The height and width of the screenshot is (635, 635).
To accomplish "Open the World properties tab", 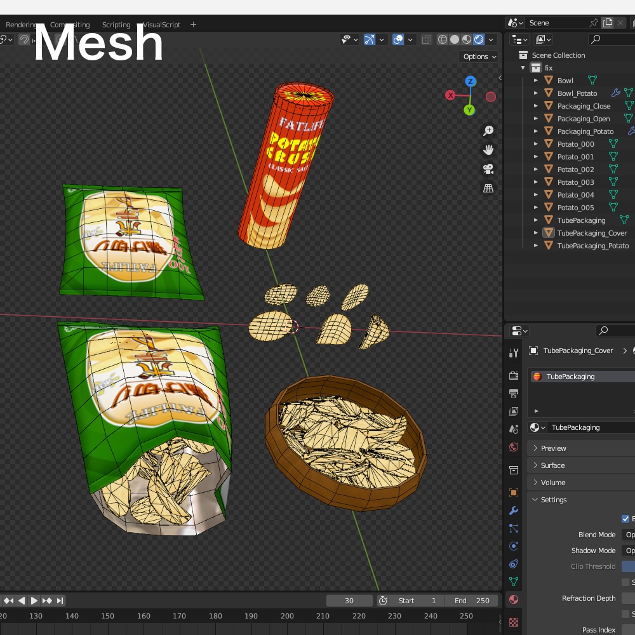I will [x=514, y=447].
